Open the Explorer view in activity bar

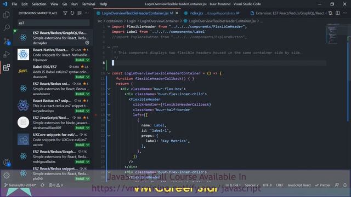pos(7,15)
